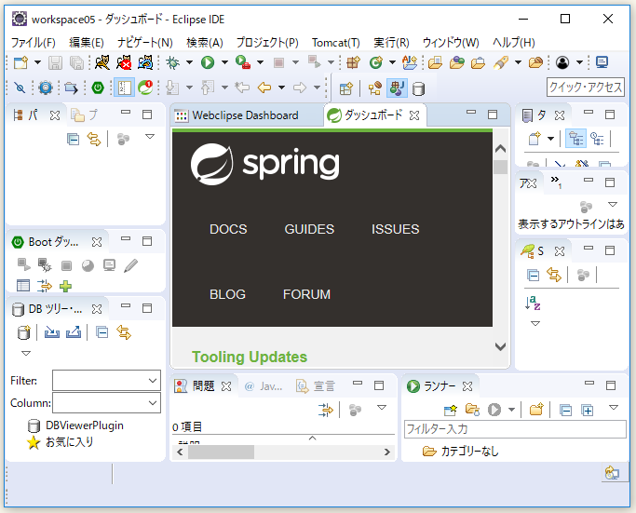Minimize the Boot Dashboard panel
The width and height of the screenshot is (636, 513).
tap(126, 240)
